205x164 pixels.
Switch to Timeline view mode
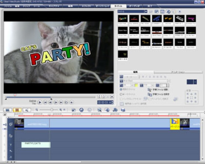(17, 110)
